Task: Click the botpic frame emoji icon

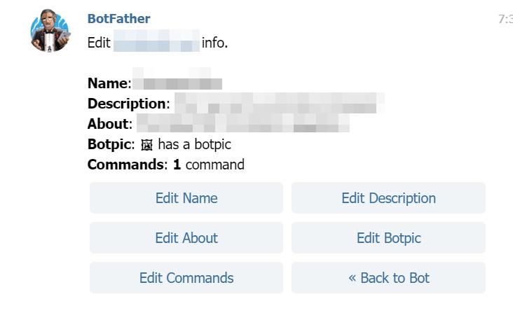Action: [146, 145]
